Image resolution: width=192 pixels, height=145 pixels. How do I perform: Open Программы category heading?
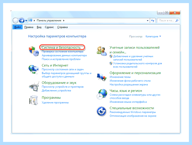[51, 97]
